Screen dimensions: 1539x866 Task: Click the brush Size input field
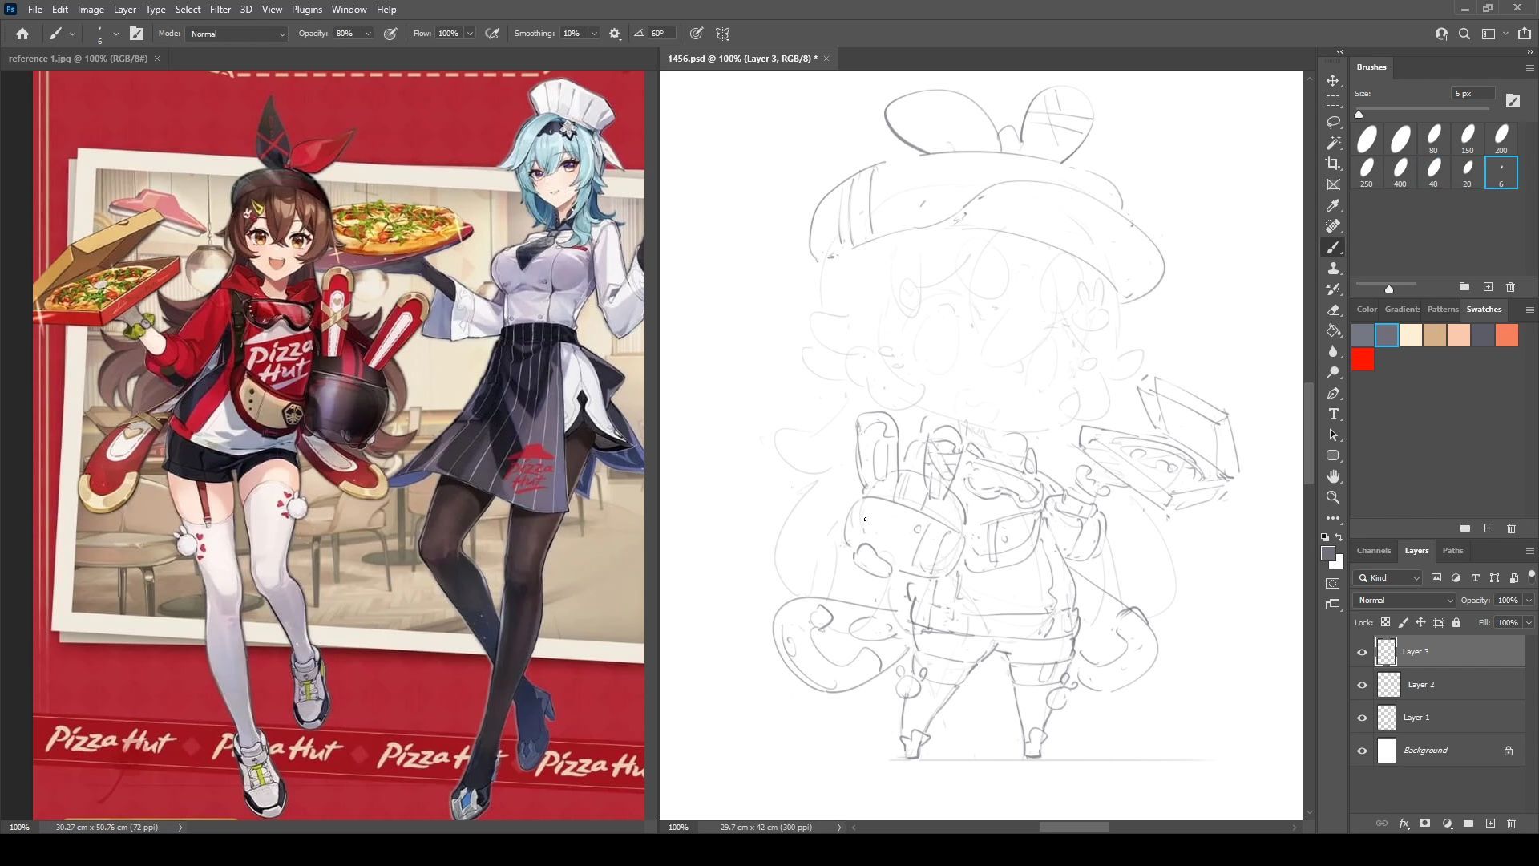click(x=1473, y=94)
